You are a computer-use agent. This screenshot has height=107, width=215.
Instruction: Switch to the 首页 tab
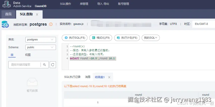[8, 14]
